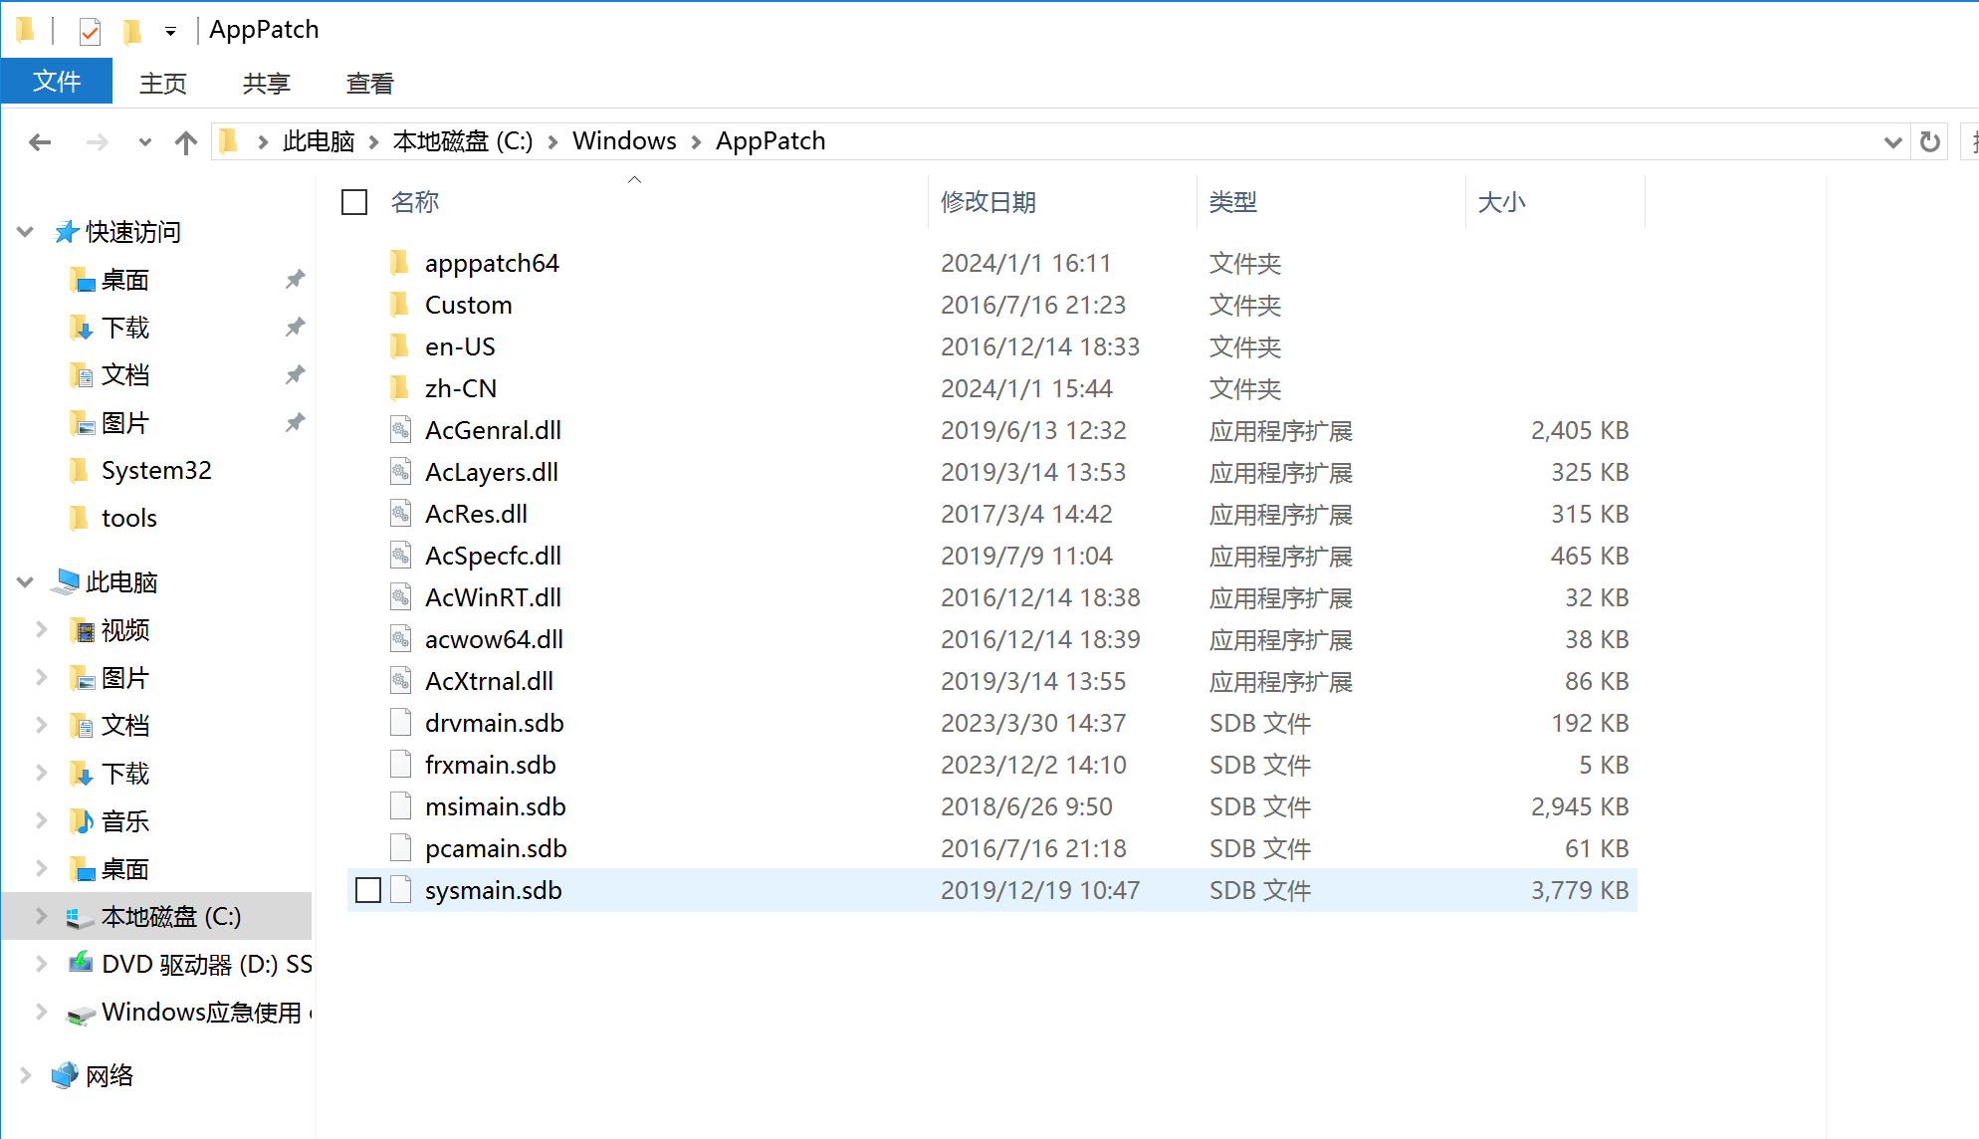The height and width of the screenshot is (1139, 1979).
Task: Sort by the 修改日期 column header
Action: [988, 202]
